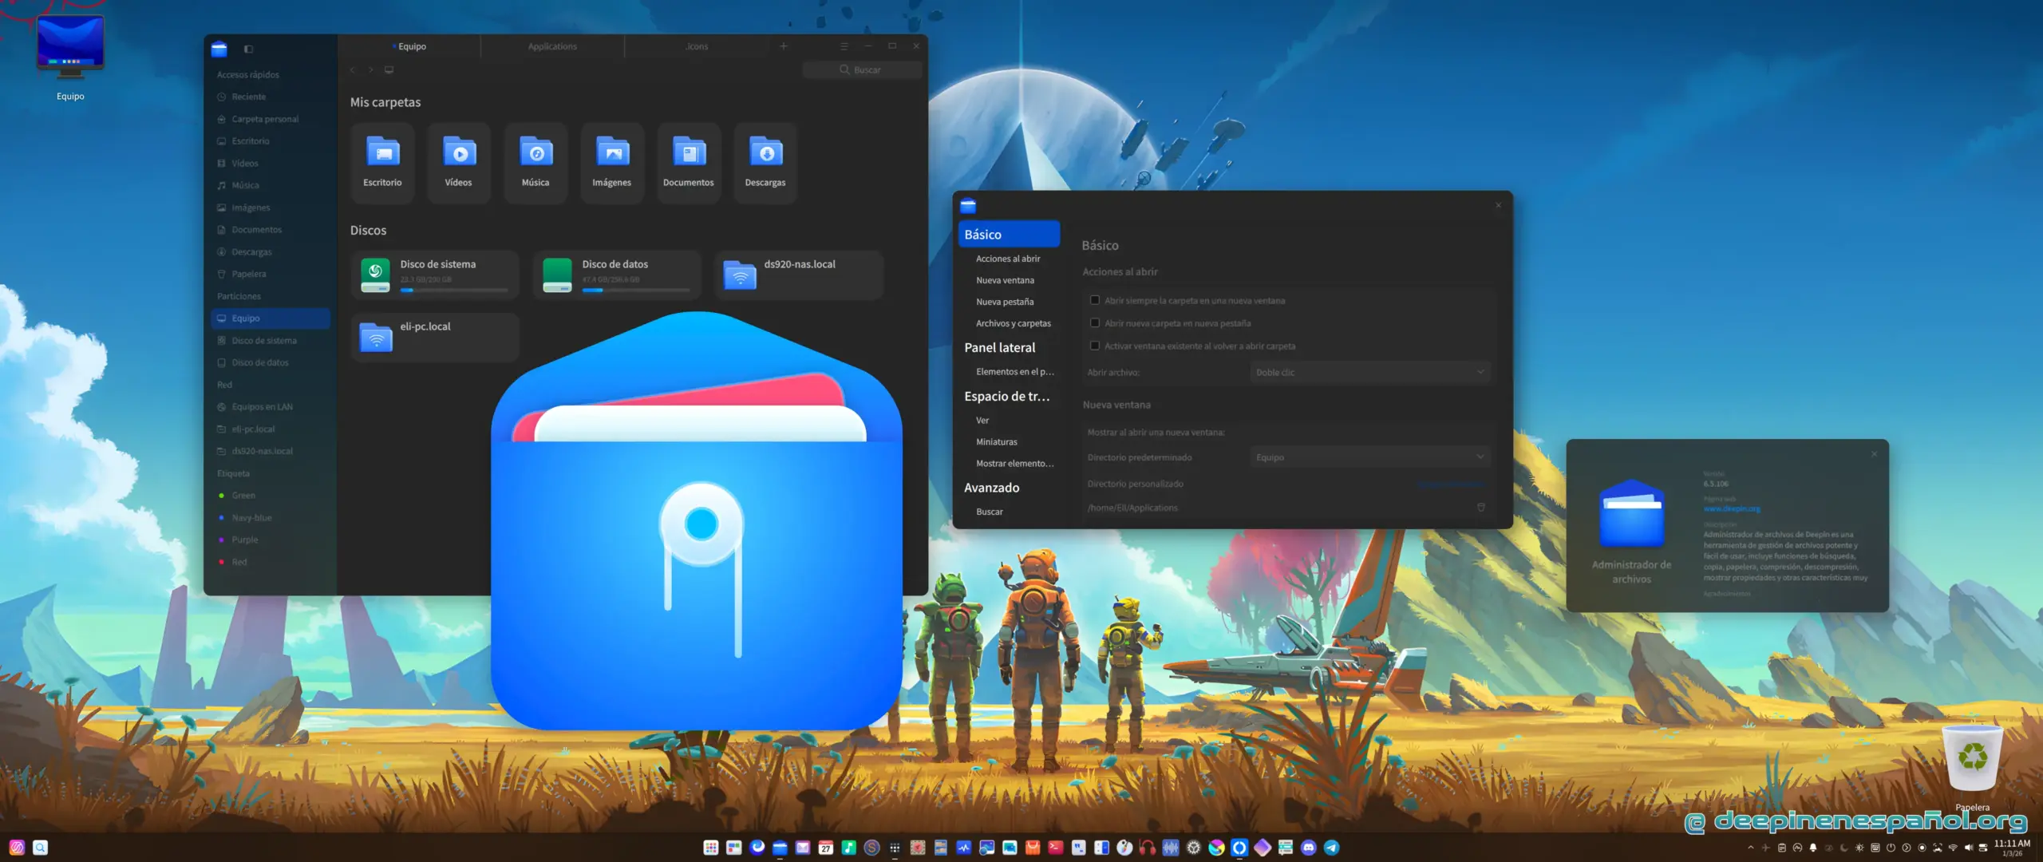The image size is (2043, 862).
Task: Open the music player in the dock
Action: tap(849, 848)
